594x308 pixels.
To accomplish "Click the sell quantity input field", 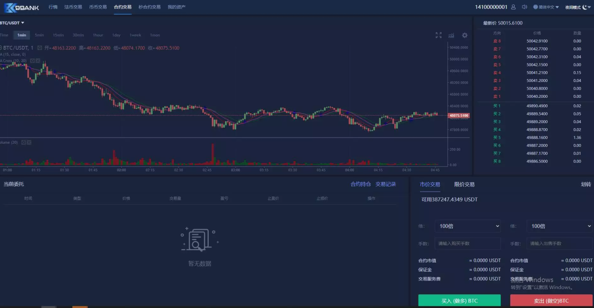I will (559, 244).
